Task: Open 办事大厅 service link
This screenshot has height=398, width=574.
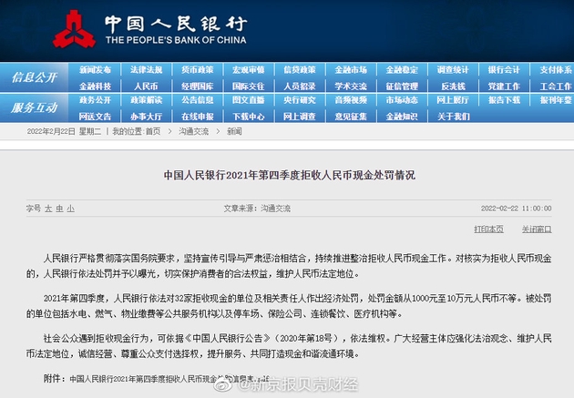Action: tap(146, 117)
